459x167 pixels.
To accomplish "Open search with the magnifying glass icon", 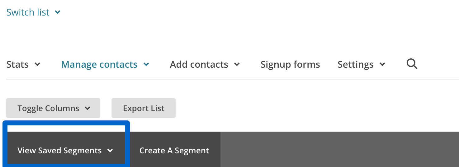I will [x=412, y=64].
